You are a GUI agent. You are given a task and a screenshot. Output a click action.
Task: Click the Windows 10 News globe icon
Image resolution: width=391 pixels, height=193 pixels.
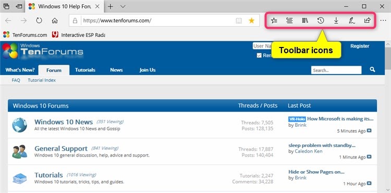pos(19,125)
